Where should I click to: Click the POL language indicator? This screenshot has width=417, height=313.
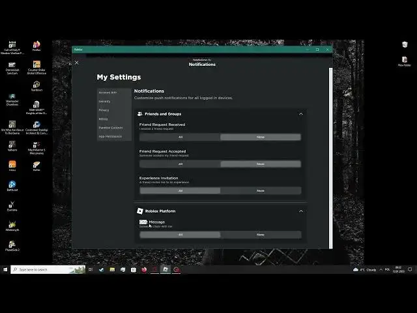(388, 269)
